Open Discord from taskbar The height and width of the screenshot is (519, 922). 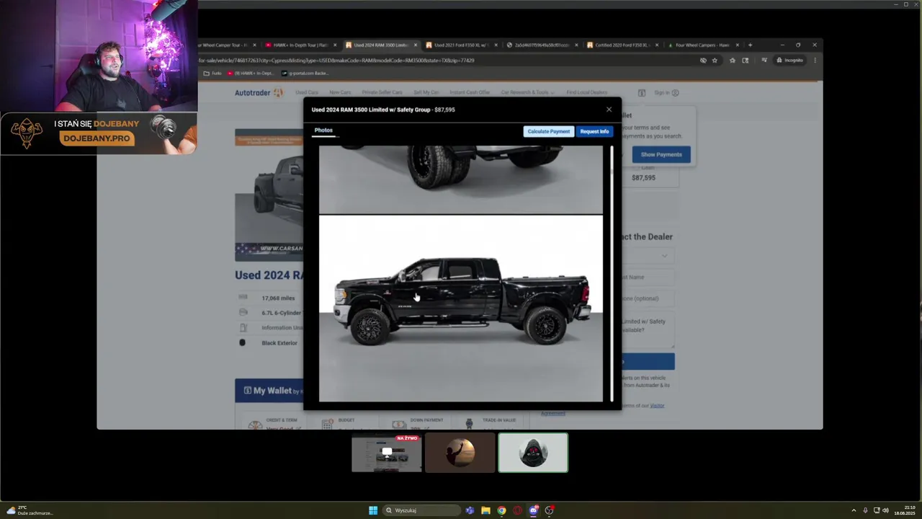pos(534,510)
